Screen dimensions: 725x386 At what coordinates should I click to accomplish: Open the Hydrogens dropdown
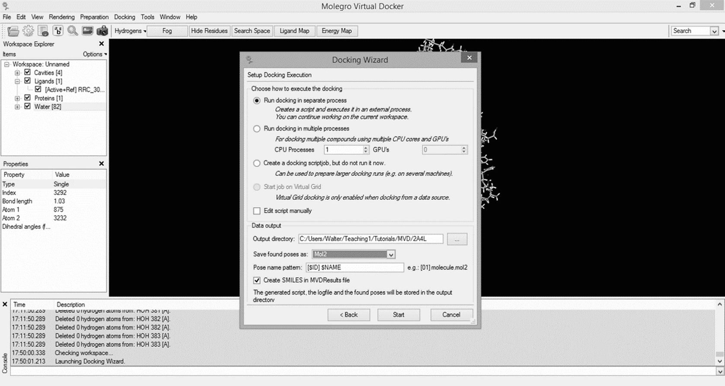pyautogui.click(x=130, y=31)
